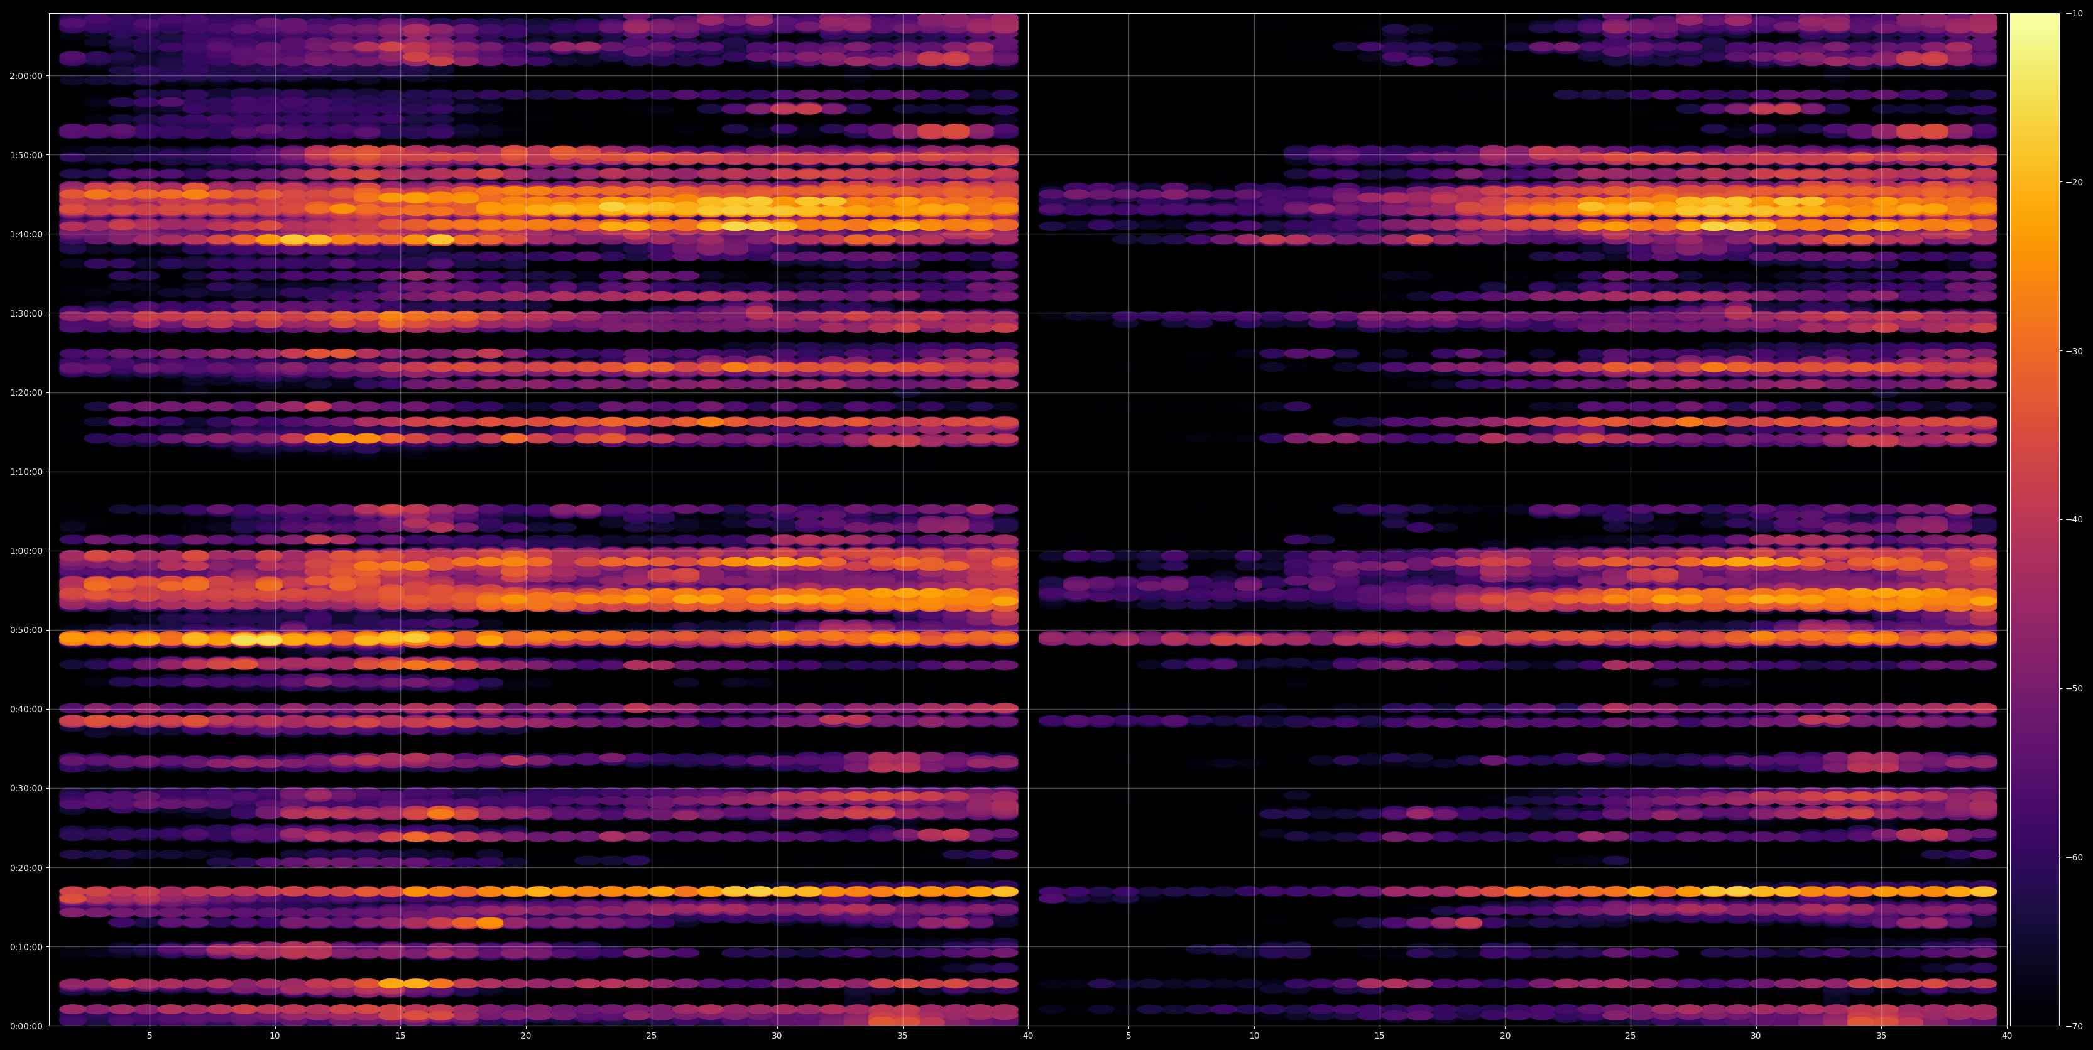2093x1050 pixels.
Task: Click x-axis tick 40 ending the right heatmap
Action: click(x=2007, y=1036)
